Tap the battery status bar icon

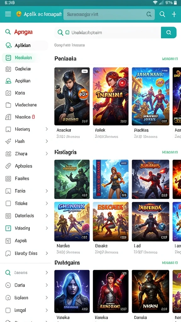click(x=175, y=3)
